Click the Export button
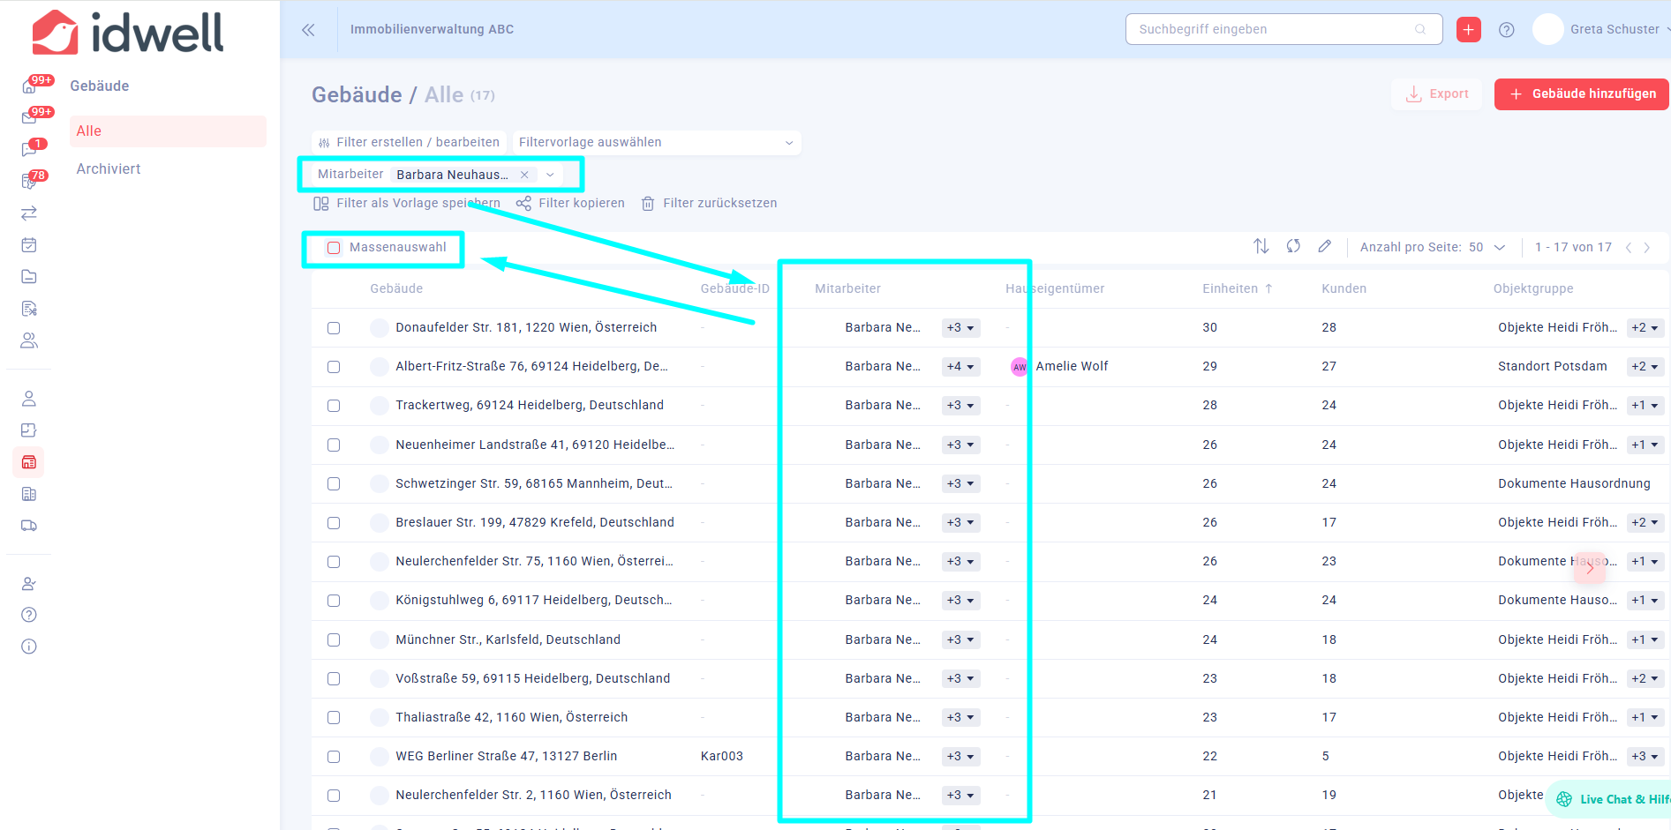 (x=1436, y=94)
